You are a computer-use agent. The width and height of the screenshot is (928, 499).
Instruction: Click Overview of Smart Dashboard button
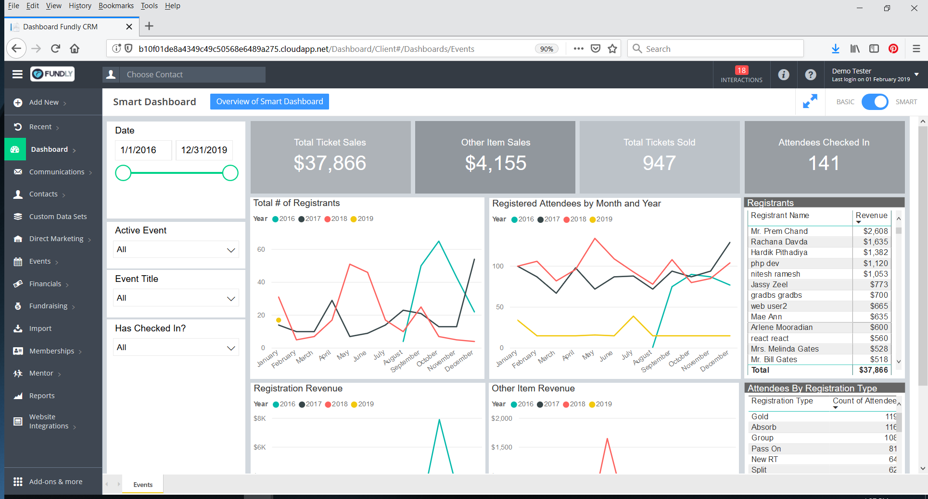click(x=269, y=101)
